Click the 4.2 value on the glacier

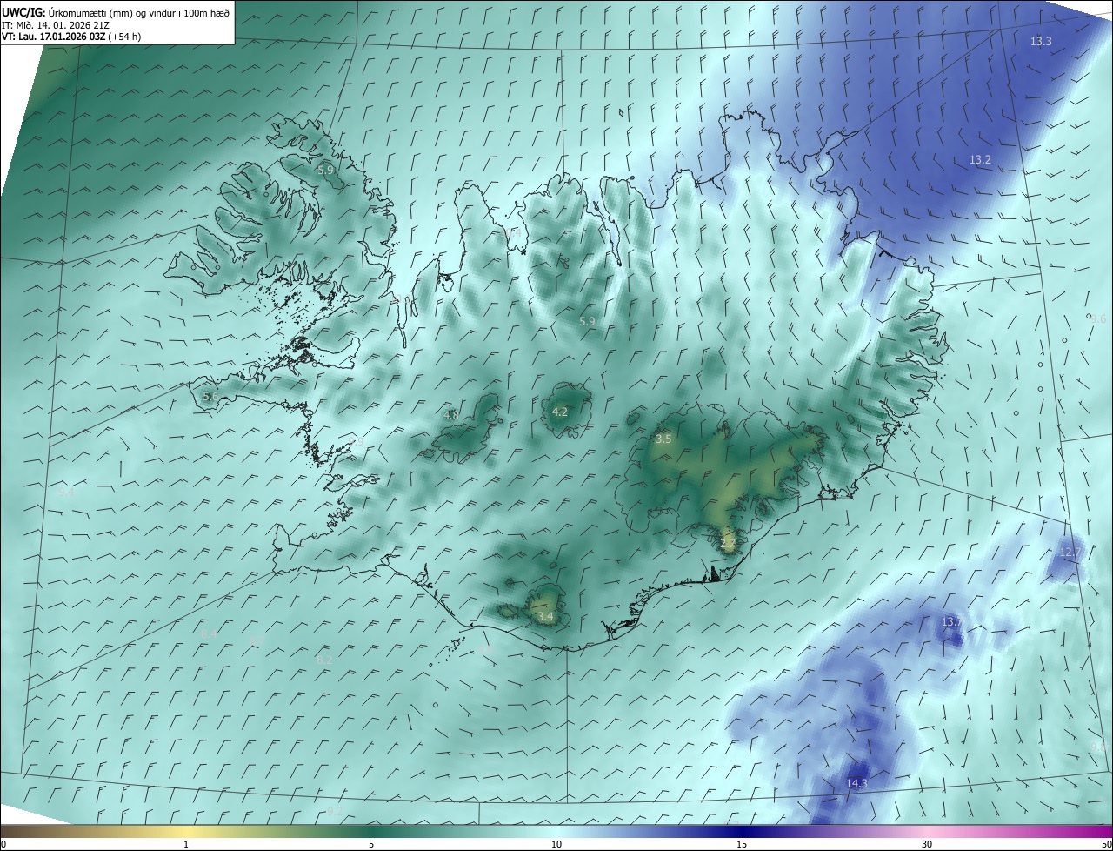click(560, 412)
